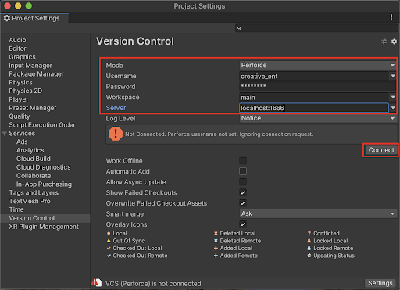This screenshot has width=400, height=290.
Task: Select Ads under Services
Action: pyautogui.click(x=22, y=141)
